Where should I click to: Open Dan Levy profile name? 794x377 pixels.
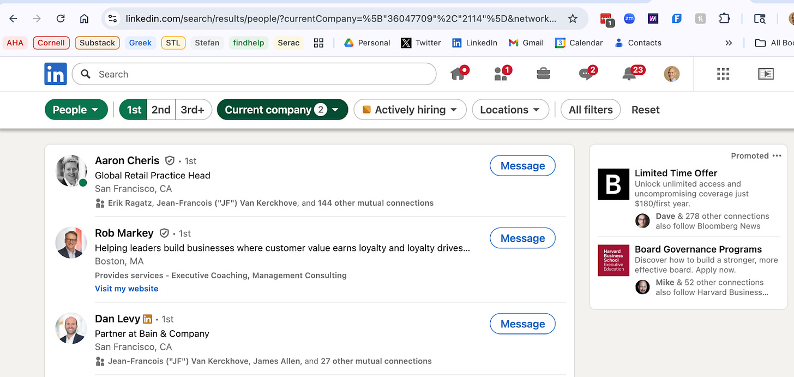point(117,319)
